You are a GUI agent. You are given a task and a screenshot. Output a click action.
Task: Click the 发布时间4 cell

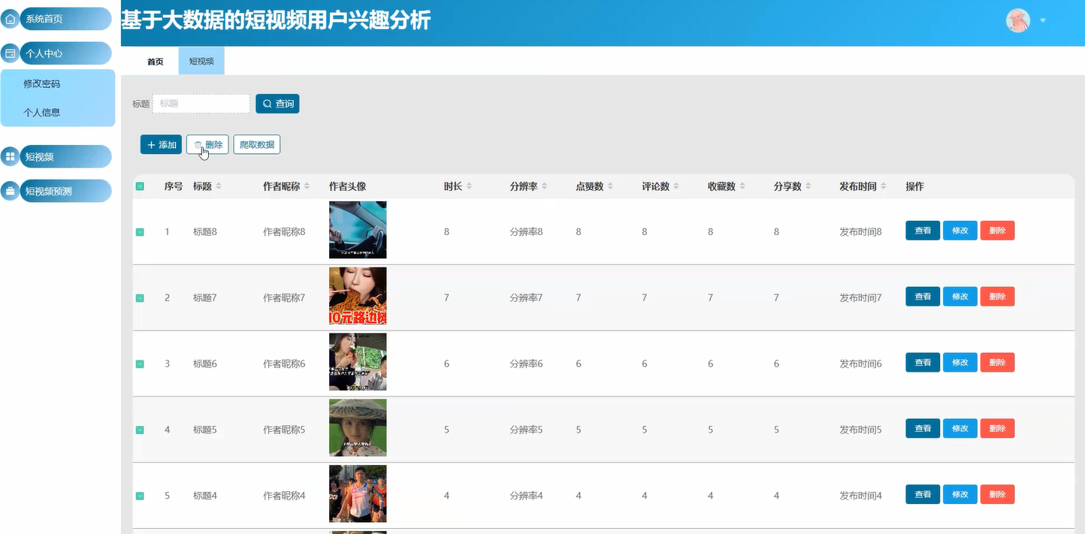pyautogui.click(x=860, y=496)
